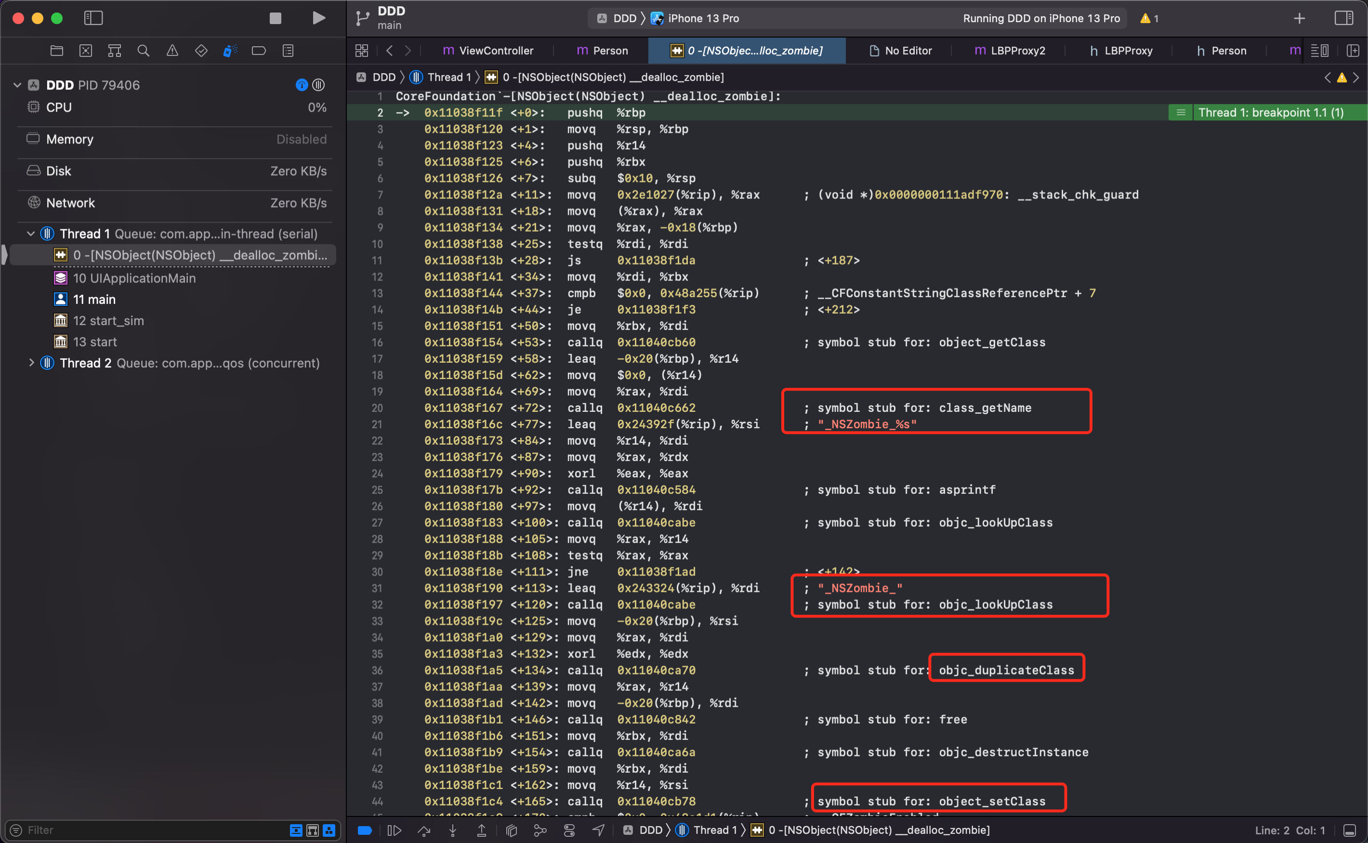Open the Debug View Hierarchy
This screenshot has width=1368, height=843.
tap(511, 830)
